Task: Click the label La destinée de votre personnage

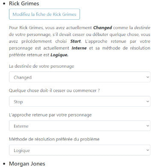Action: point(41,66)
